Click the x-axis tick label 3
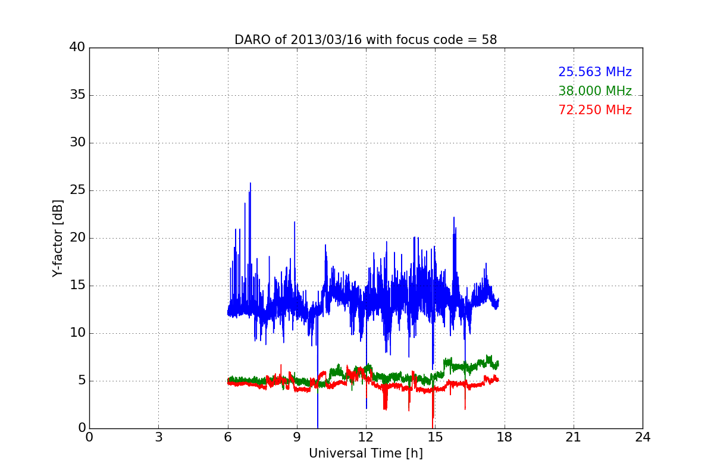Screen dimensions: 714x476 pos(158,437)
